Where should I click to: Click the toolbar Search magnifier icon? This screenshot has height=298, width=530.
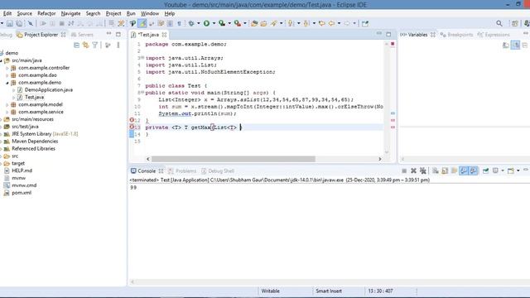tap(499, 23)
